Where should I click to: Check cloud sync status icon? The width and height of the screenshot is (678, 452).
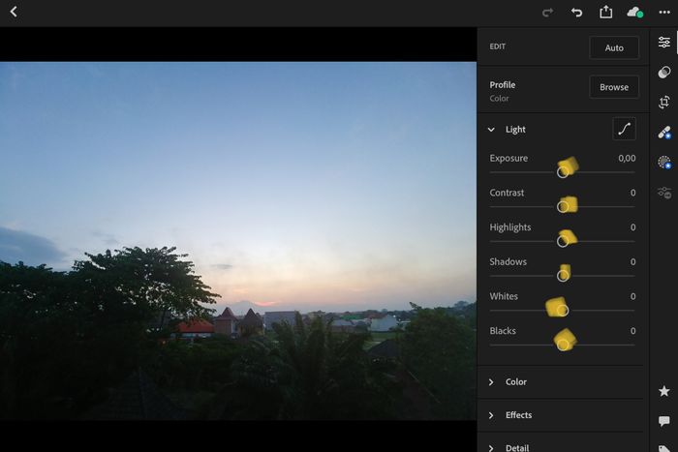[634, 13]
